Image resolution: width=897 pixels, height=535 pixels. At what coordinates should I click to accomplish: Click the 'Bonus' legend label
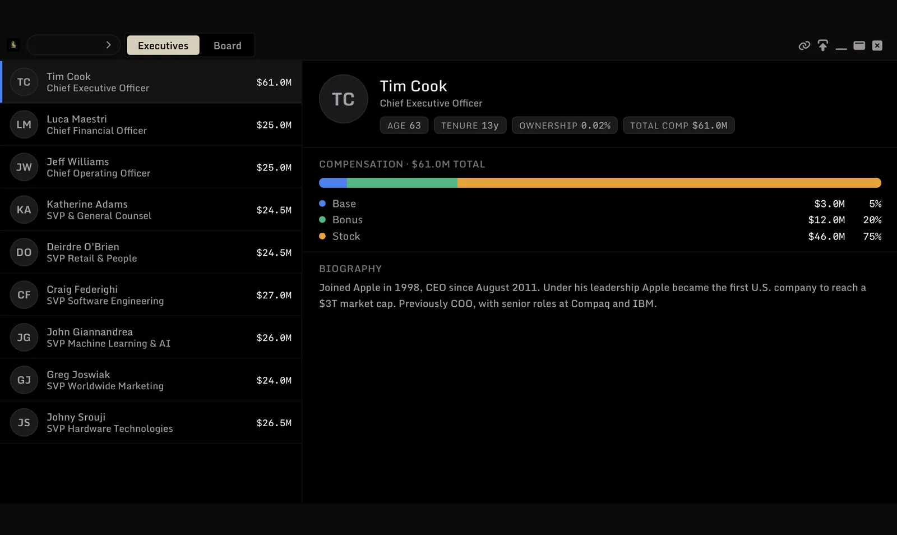348,220
